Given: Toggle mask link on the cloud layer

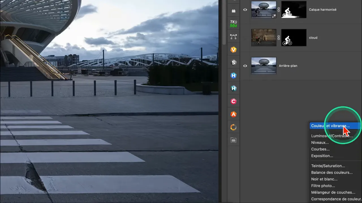Looking at the screenshot, I should pyautogui.click(x=279, y=37).
